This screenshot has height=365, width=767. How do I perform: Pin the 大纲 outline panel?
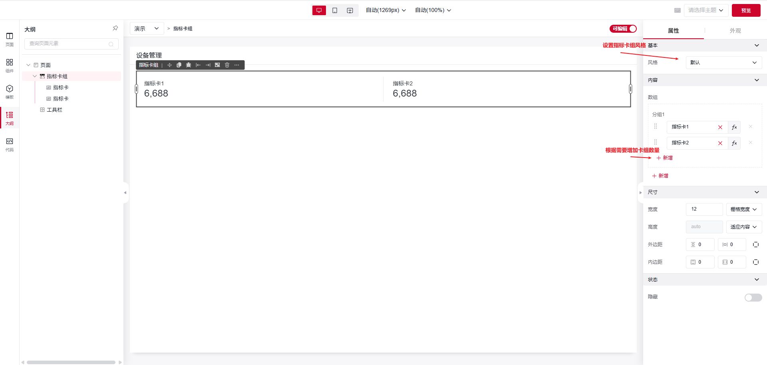115,28
